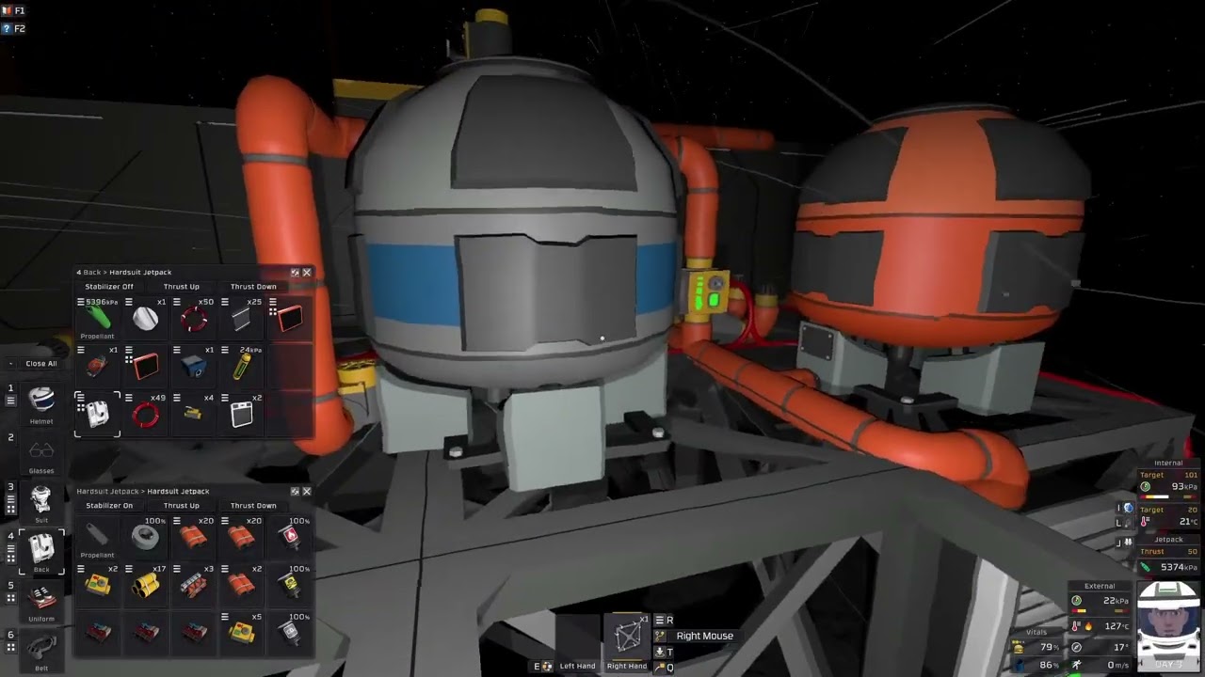Select the grey round 100% item
Image resolution: width=1205 pixels, height=677 pixels.
146,537
